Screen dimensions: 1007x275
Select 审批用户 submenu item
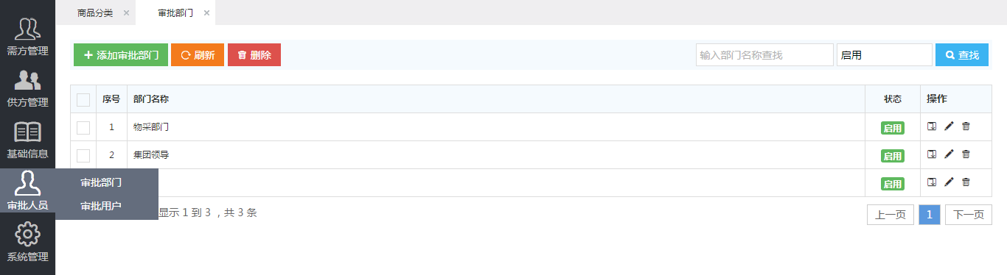click(101, 206)
